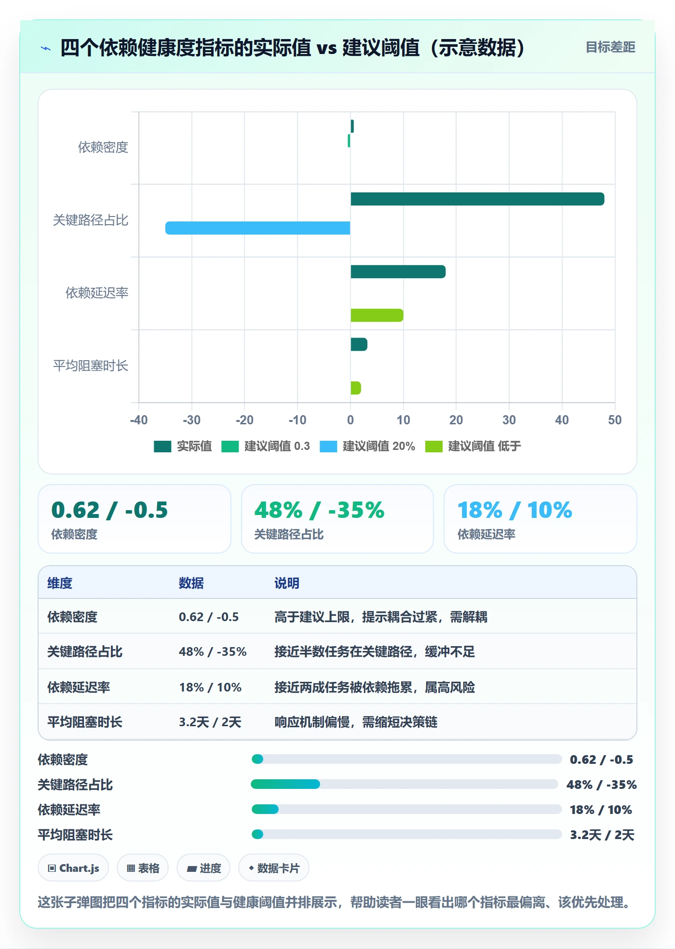Click the dark teal 依赖延迟率 actual-value bar
This screenshot has height=949, width=675.
point(398,272)
